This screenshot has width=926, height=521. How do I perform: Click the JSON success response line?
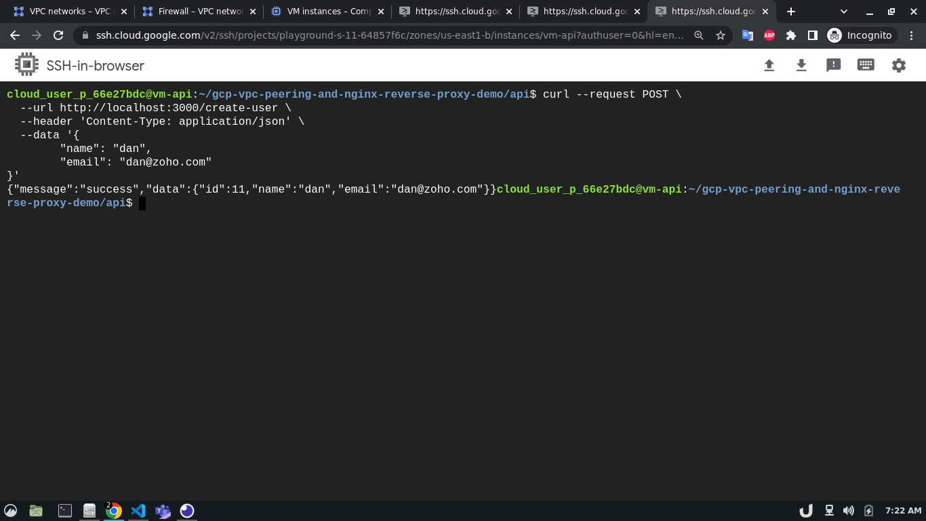(251, 189)
